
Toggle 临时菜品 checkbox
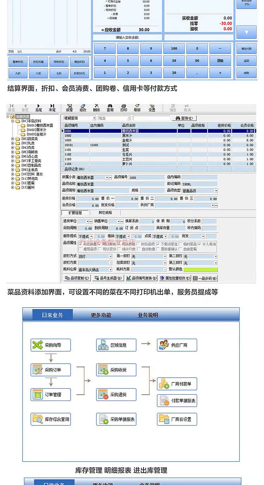pos(181,244)
